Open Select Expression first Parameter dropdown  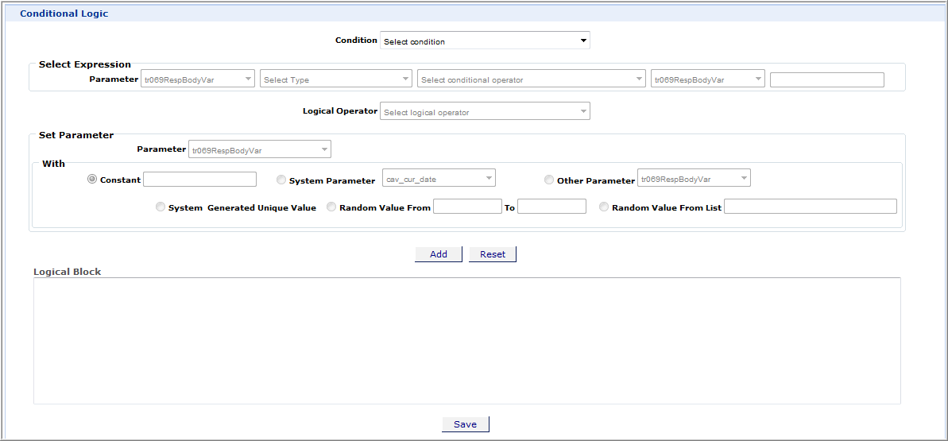pos(197,79)
